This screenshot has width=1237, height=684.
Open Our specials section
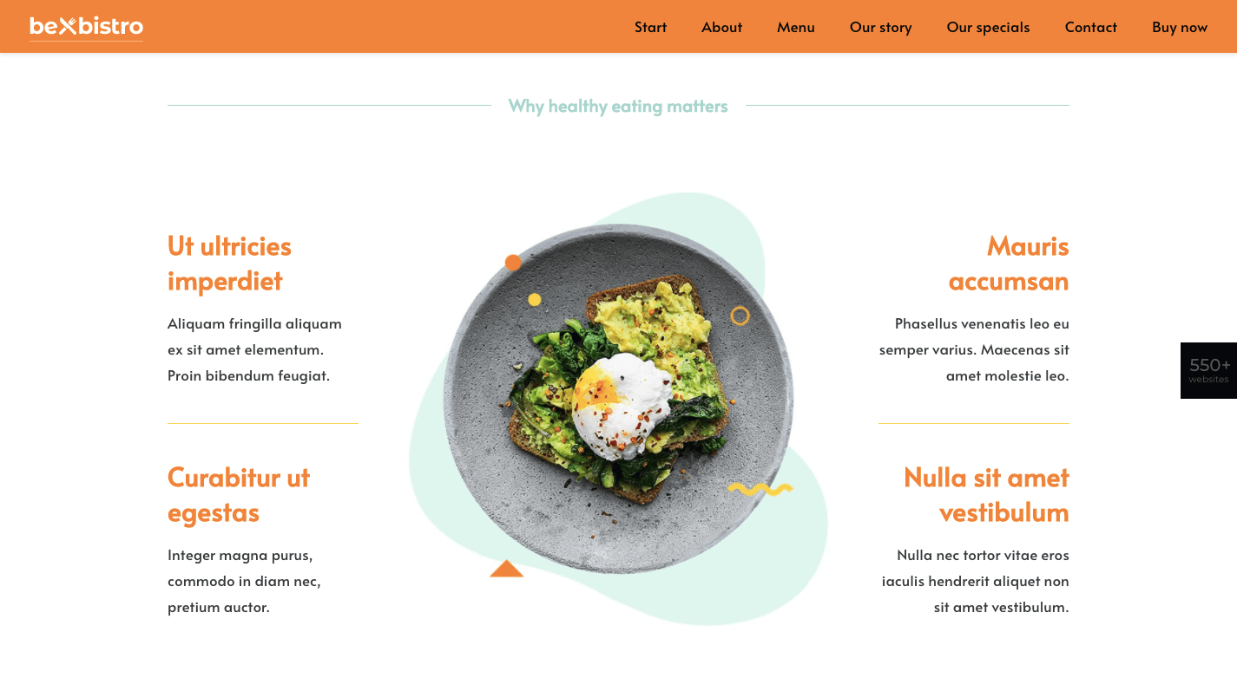click(988, 27)
